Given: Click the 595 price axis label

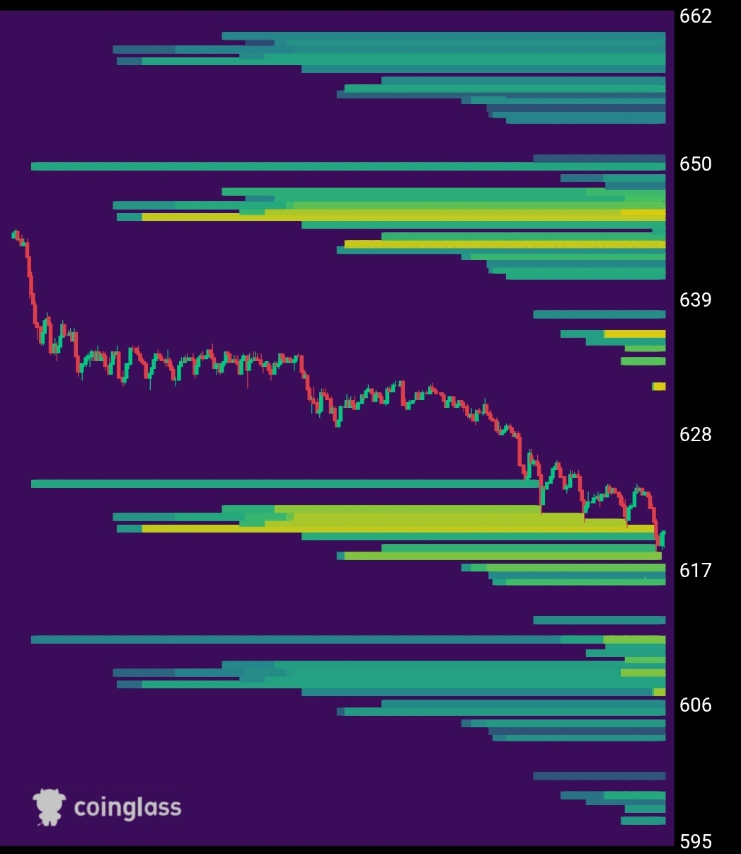Looking at the screenshot, I should tap(695, 842).
